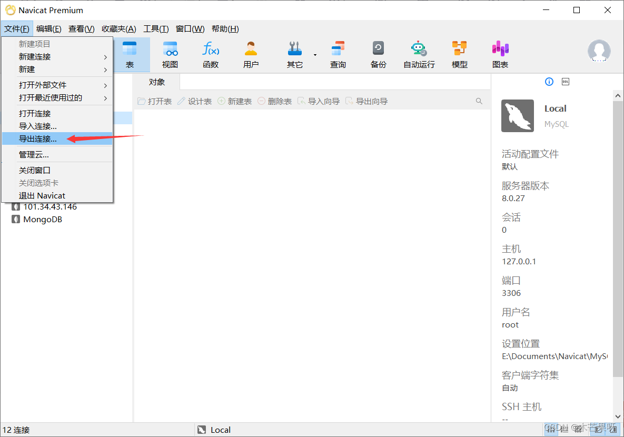
Task: Click the server version value 8.0.27
Action: tap(513, 198)
